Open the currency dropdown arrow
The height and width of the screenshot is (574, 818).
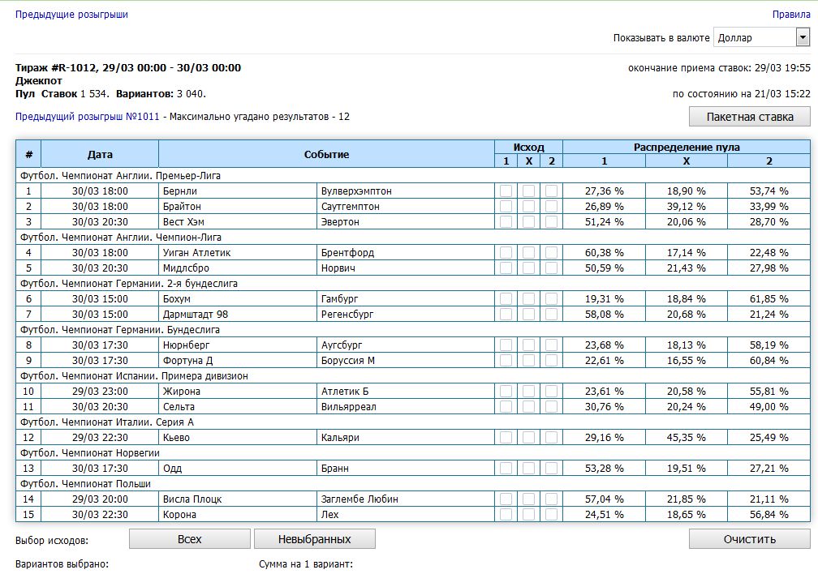tap(803, 37)
